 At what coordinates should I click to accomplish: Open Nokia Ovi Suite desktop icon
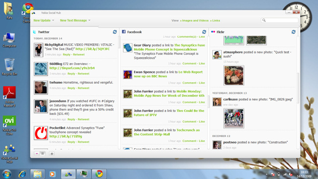point(9,125)
